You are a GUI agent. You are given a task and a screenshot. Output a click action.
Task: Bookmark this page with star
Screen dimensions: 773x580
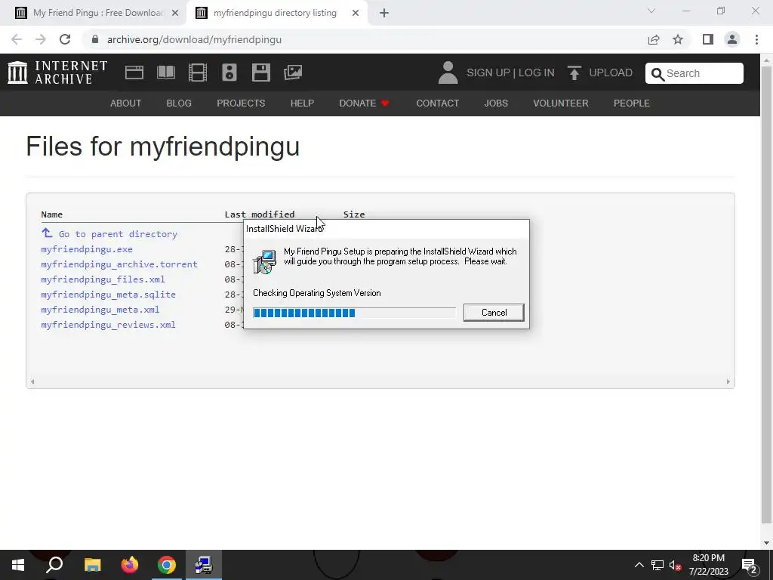[x=678, y=39]
